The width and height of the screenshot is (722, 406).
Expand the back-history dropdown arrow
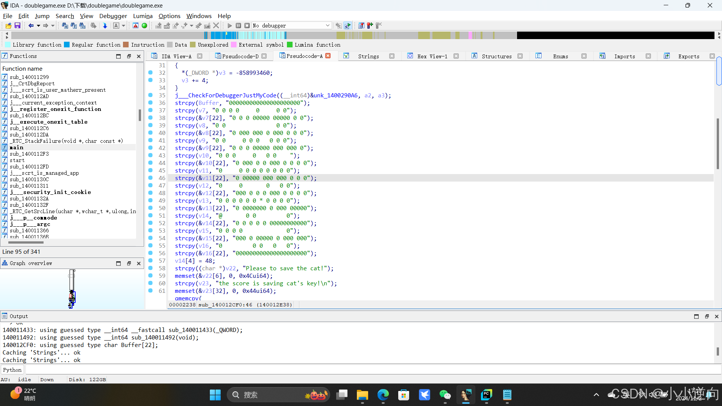[38, 26]
